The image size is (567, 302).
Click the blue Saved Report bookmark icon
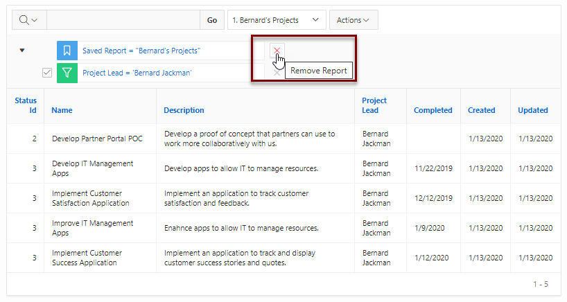pyautogui.click(x=67, y=51)
